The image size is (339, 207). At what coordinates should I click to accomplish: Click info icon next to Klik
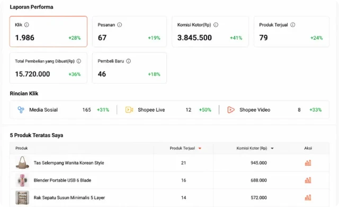pos(26,25)
